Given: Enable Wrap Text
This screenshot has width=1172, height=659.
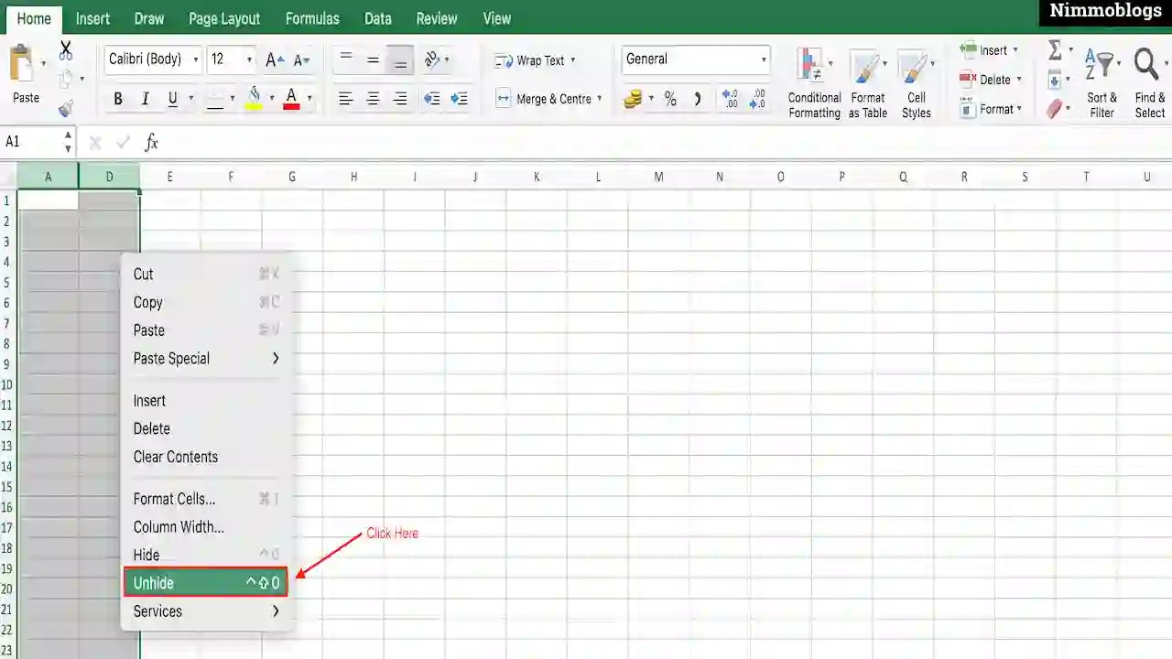Looking at the screenshot, I should (533, 60).
